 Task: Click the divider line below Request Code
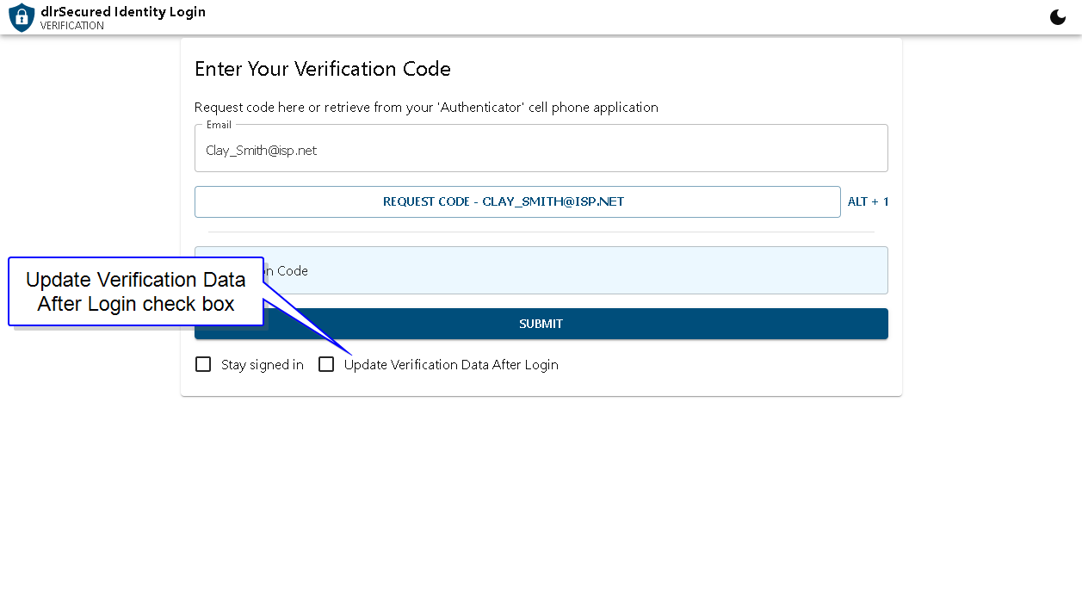tap(541, 232)
